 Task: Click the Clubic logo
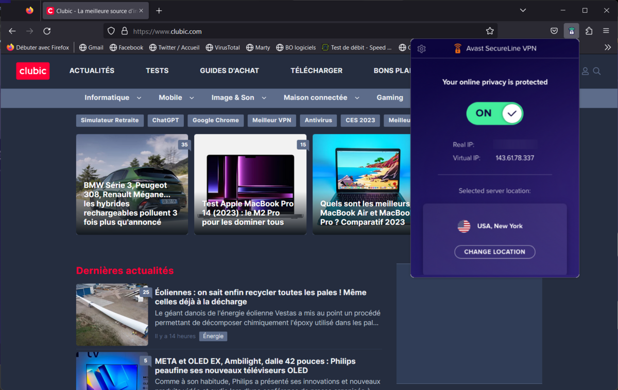33,71
